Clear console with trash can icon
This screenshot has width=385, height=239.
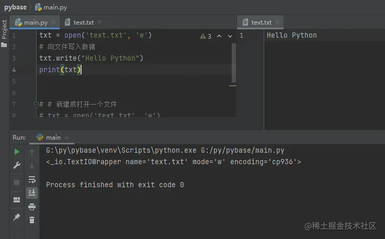(32, 220)
